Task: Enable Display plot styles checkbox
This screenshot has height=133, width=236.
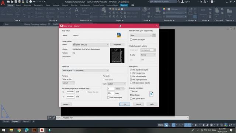Action: 131,40
